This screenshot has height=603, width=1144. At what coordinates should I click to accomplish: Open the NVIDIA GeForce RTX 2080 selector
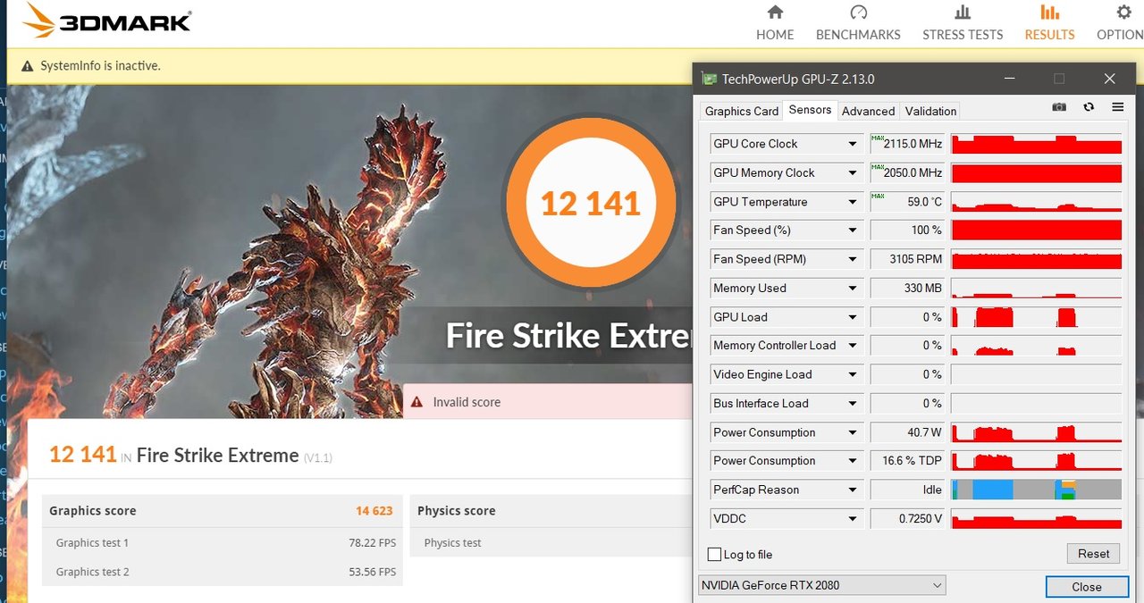click(821, 586)
